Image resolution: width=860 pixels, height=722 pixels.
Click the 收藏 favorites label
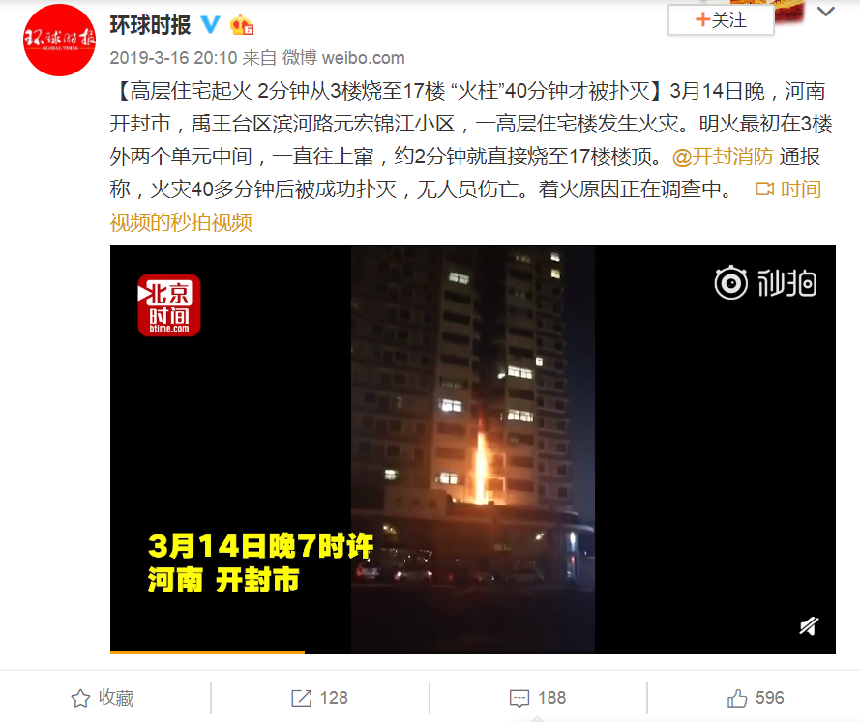click(116, 698)
